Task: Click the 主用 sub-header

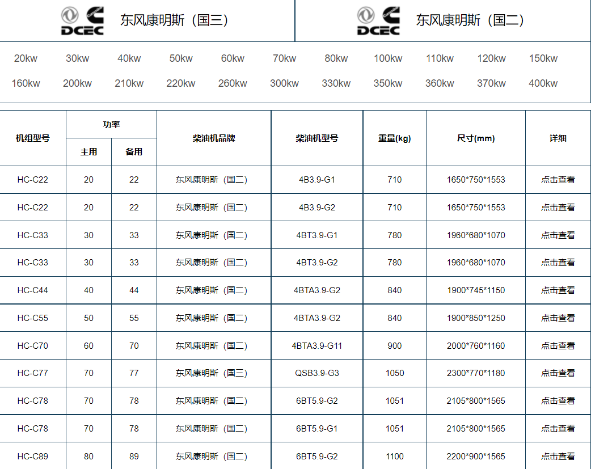Action: [88, 152]
